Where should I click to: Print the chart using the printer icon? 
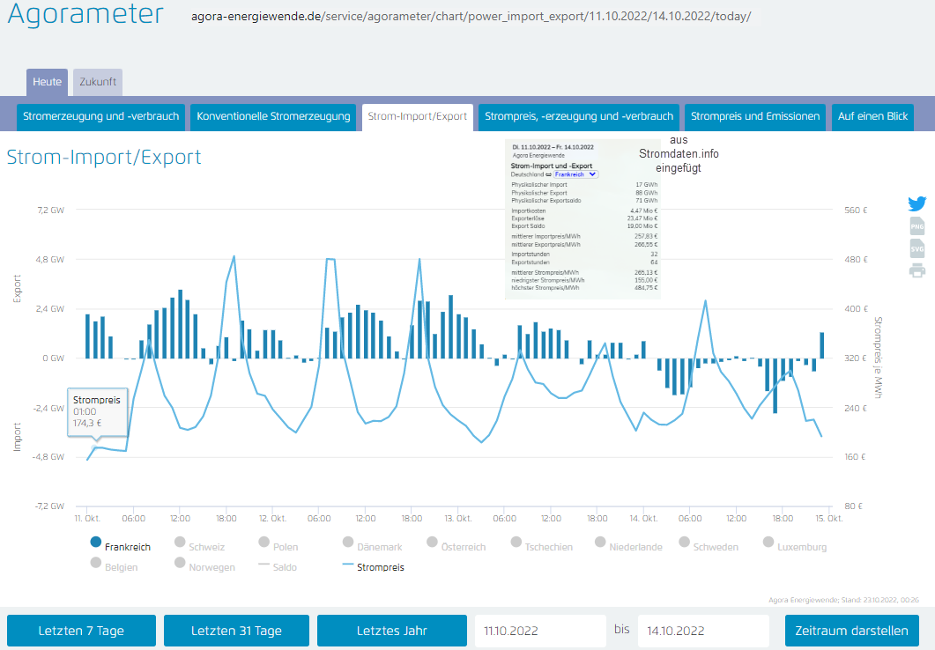917,270
